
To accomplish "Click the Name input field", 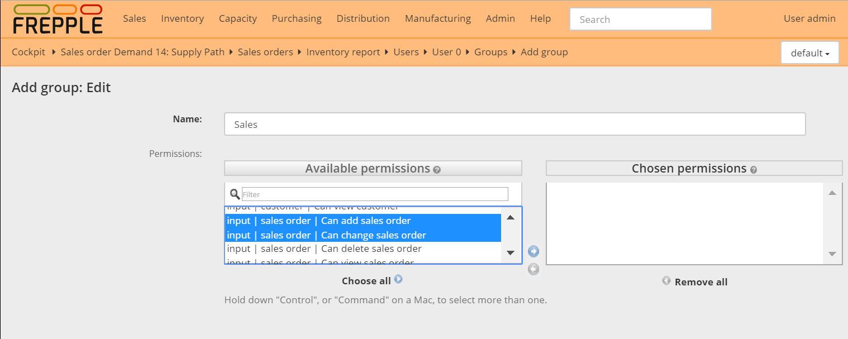I will 514,124.
